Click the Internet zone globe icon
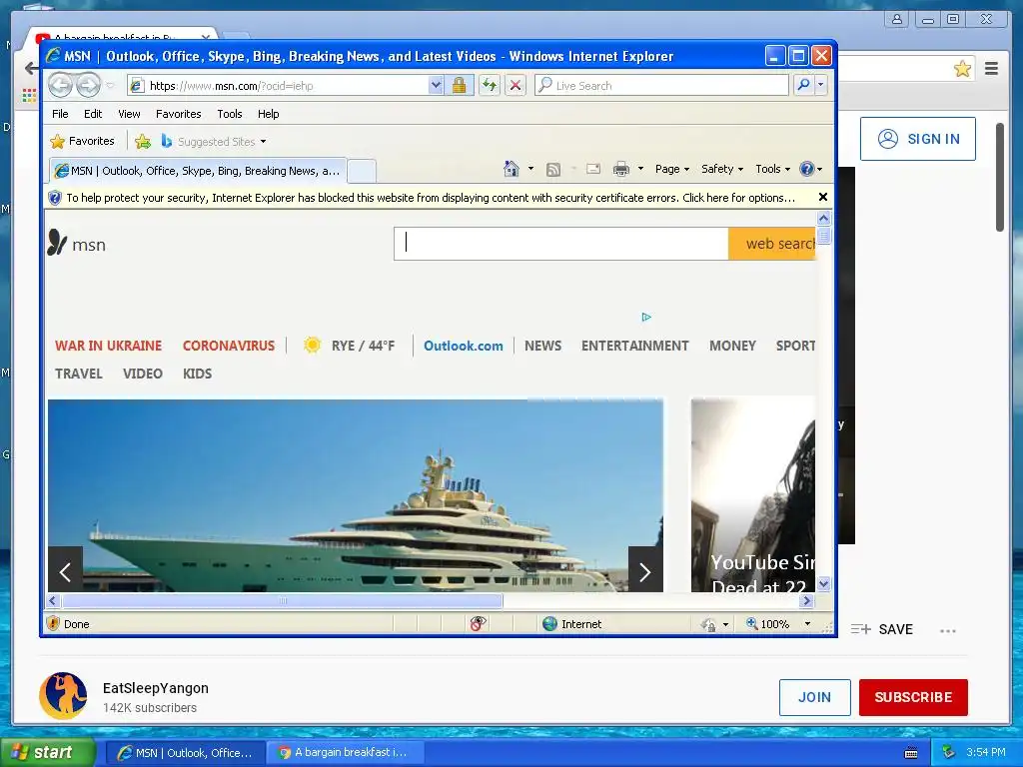1023x767 pixels. pyautogui.click(x=550, y=624)
